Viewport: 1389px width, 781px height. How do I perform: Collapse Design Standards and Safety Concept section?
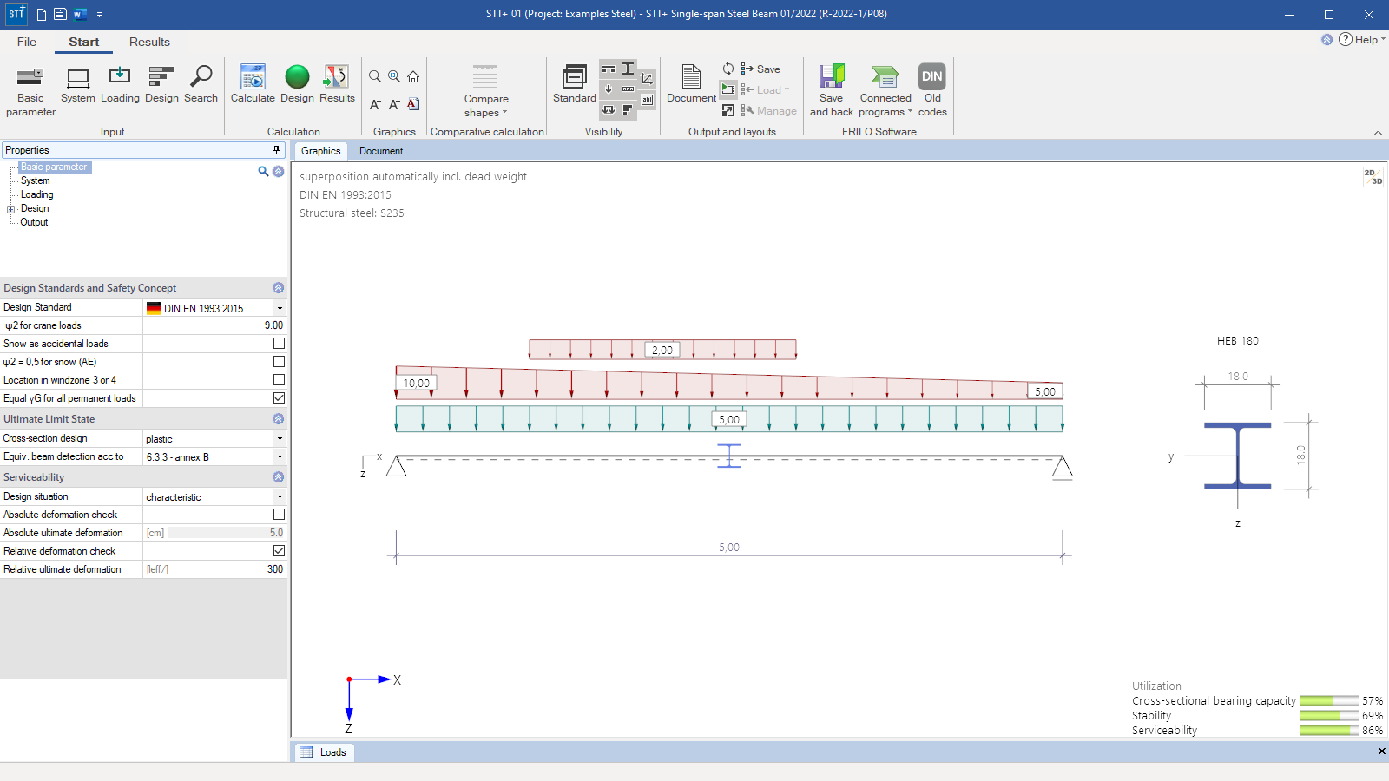click(278, 288)
